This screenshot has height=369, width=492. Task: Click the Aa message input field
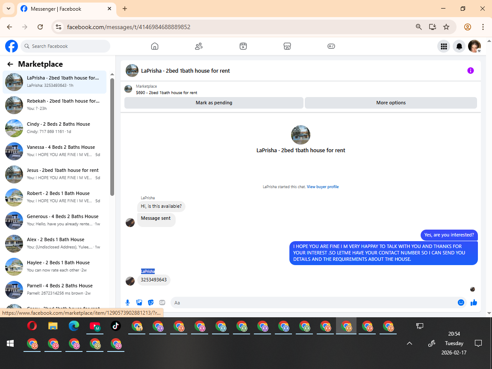coord(314,303)
